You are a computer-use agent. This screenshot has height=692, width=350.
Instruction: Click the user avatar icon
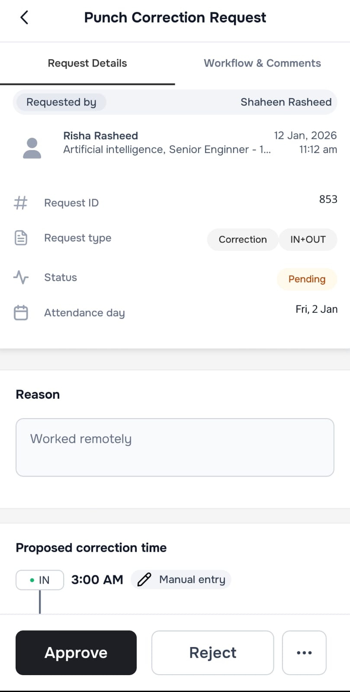pos(32,148)
